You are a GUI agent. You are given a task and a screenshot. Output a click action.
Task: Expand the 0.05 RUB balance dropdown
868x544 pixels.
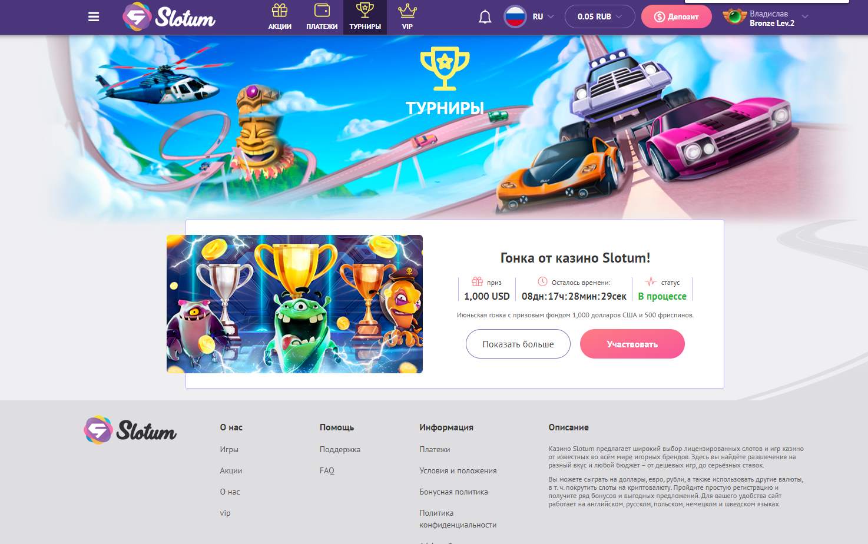599,16
